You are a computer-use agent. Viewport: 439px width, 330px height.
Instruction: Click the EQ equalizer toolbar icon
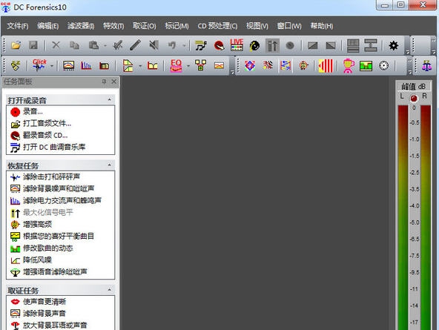176,66
